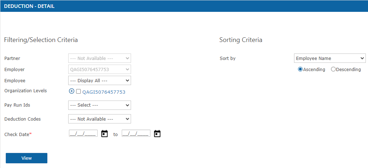Image resolution: width=368 pixels, height=168 pixels.
Task: Open the Employer dropdown showing QAGI5076457753
Action: 99,69
